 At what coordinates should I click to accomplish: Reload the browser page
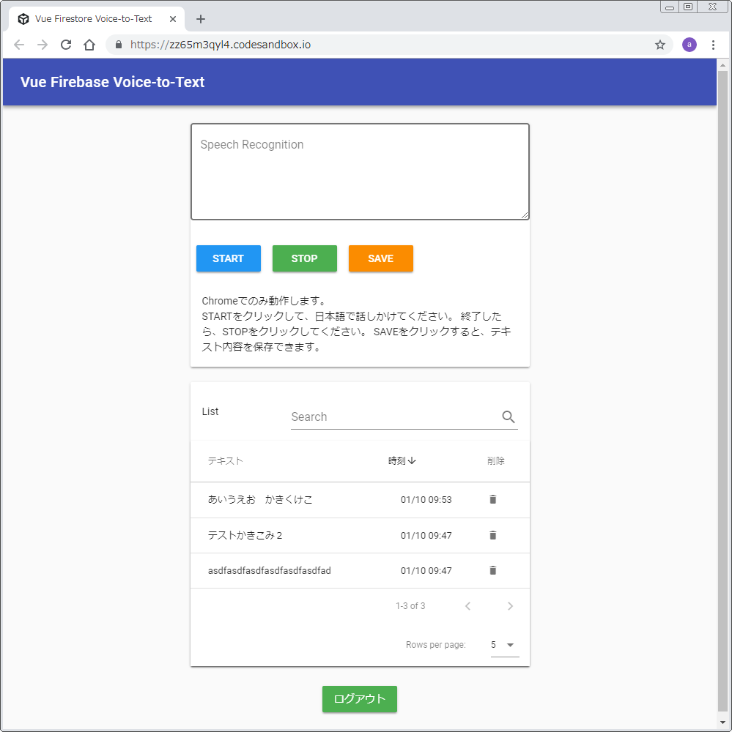pos(66,45)
